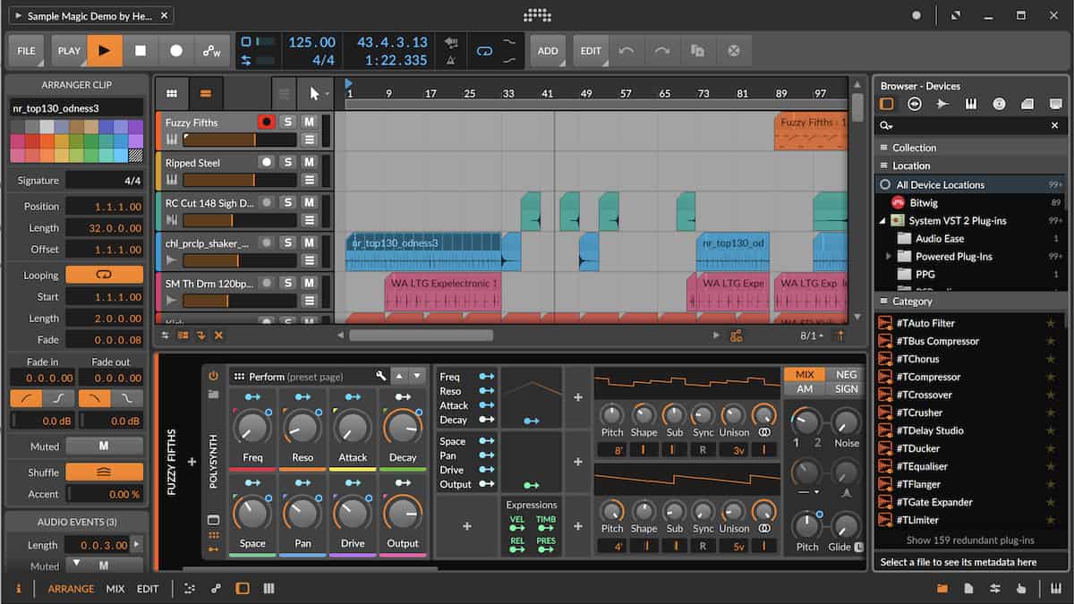The image size is (1074, 604).
Task: Expand the Powered Plug-Ins folder
Action: (889, 256)
